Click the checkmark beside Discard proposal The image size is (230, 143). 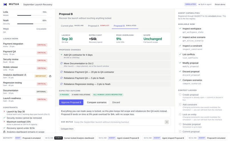pos(180,71)
